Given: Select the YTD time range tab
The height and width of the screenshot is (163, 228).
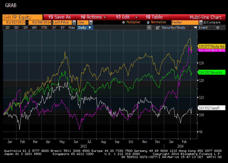Looking at the screenshot, I should [x=44, y=28].
